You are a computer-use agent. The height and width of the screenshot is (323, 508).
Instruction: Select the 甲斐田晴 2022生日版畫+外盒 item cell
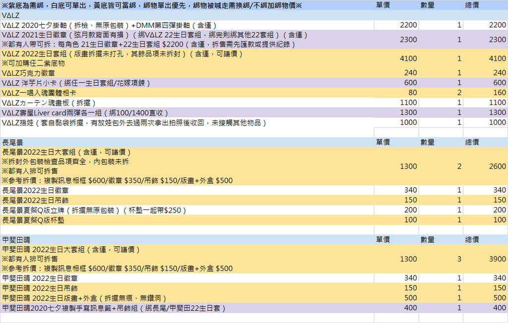pos(187,298)
